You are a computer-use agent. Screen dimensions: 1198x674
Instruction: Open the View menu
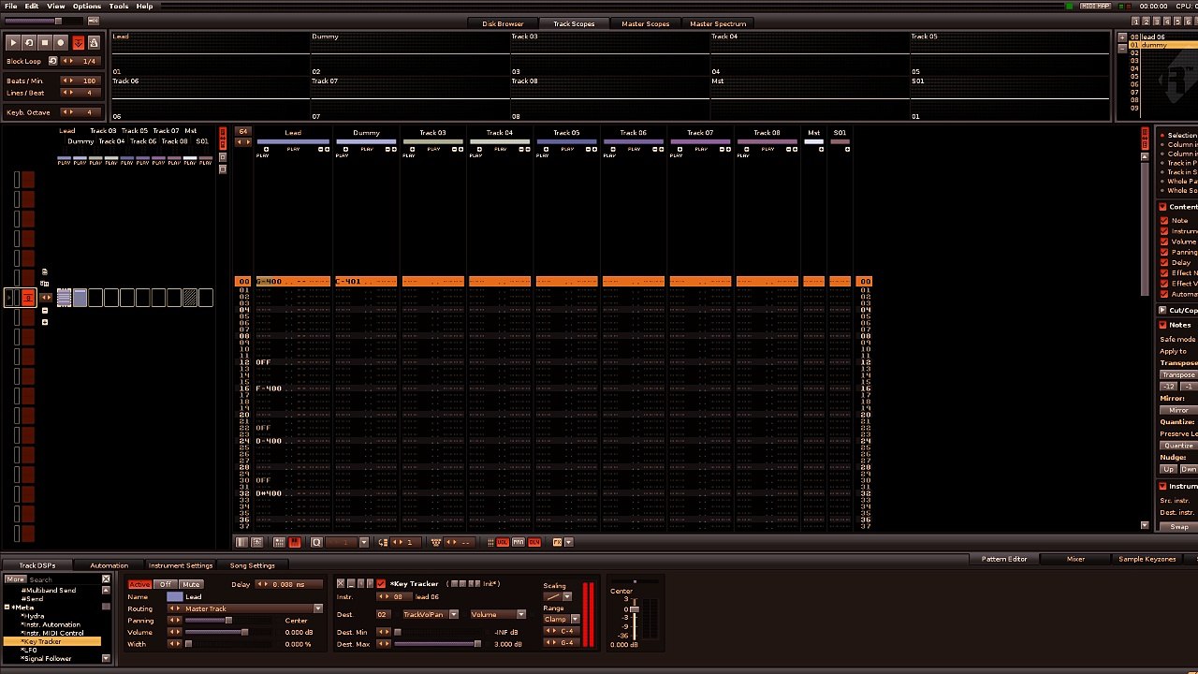click(x=56, y=7)
